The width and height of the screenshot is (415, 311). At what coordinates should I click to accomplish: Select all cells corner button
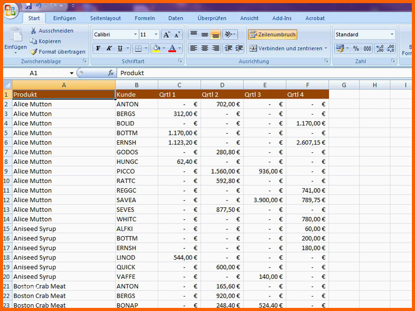point(7,85)
